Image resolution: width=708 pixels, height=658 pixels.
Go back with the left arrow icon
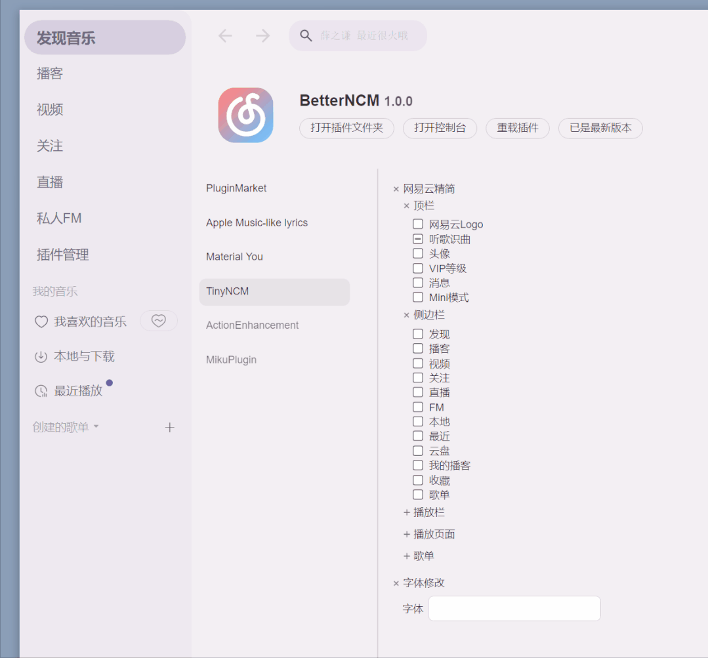pyautogui.click(x=225, y=35)
